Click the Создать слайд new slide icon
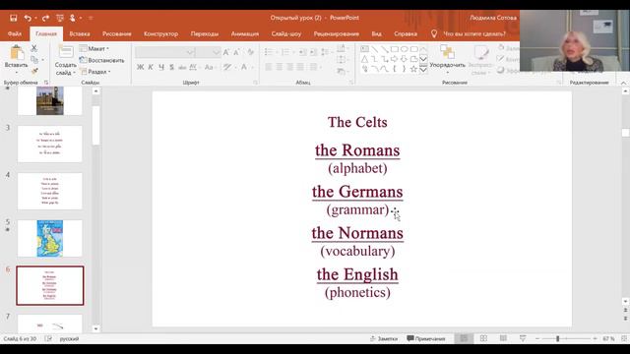The width and height of the screenshot is (630, 354). pyautogui.click(x=66, y=52)
